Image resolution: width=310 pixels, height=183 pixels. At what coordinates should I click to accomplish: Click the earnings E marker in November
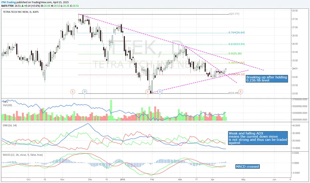tap(73, 91)
